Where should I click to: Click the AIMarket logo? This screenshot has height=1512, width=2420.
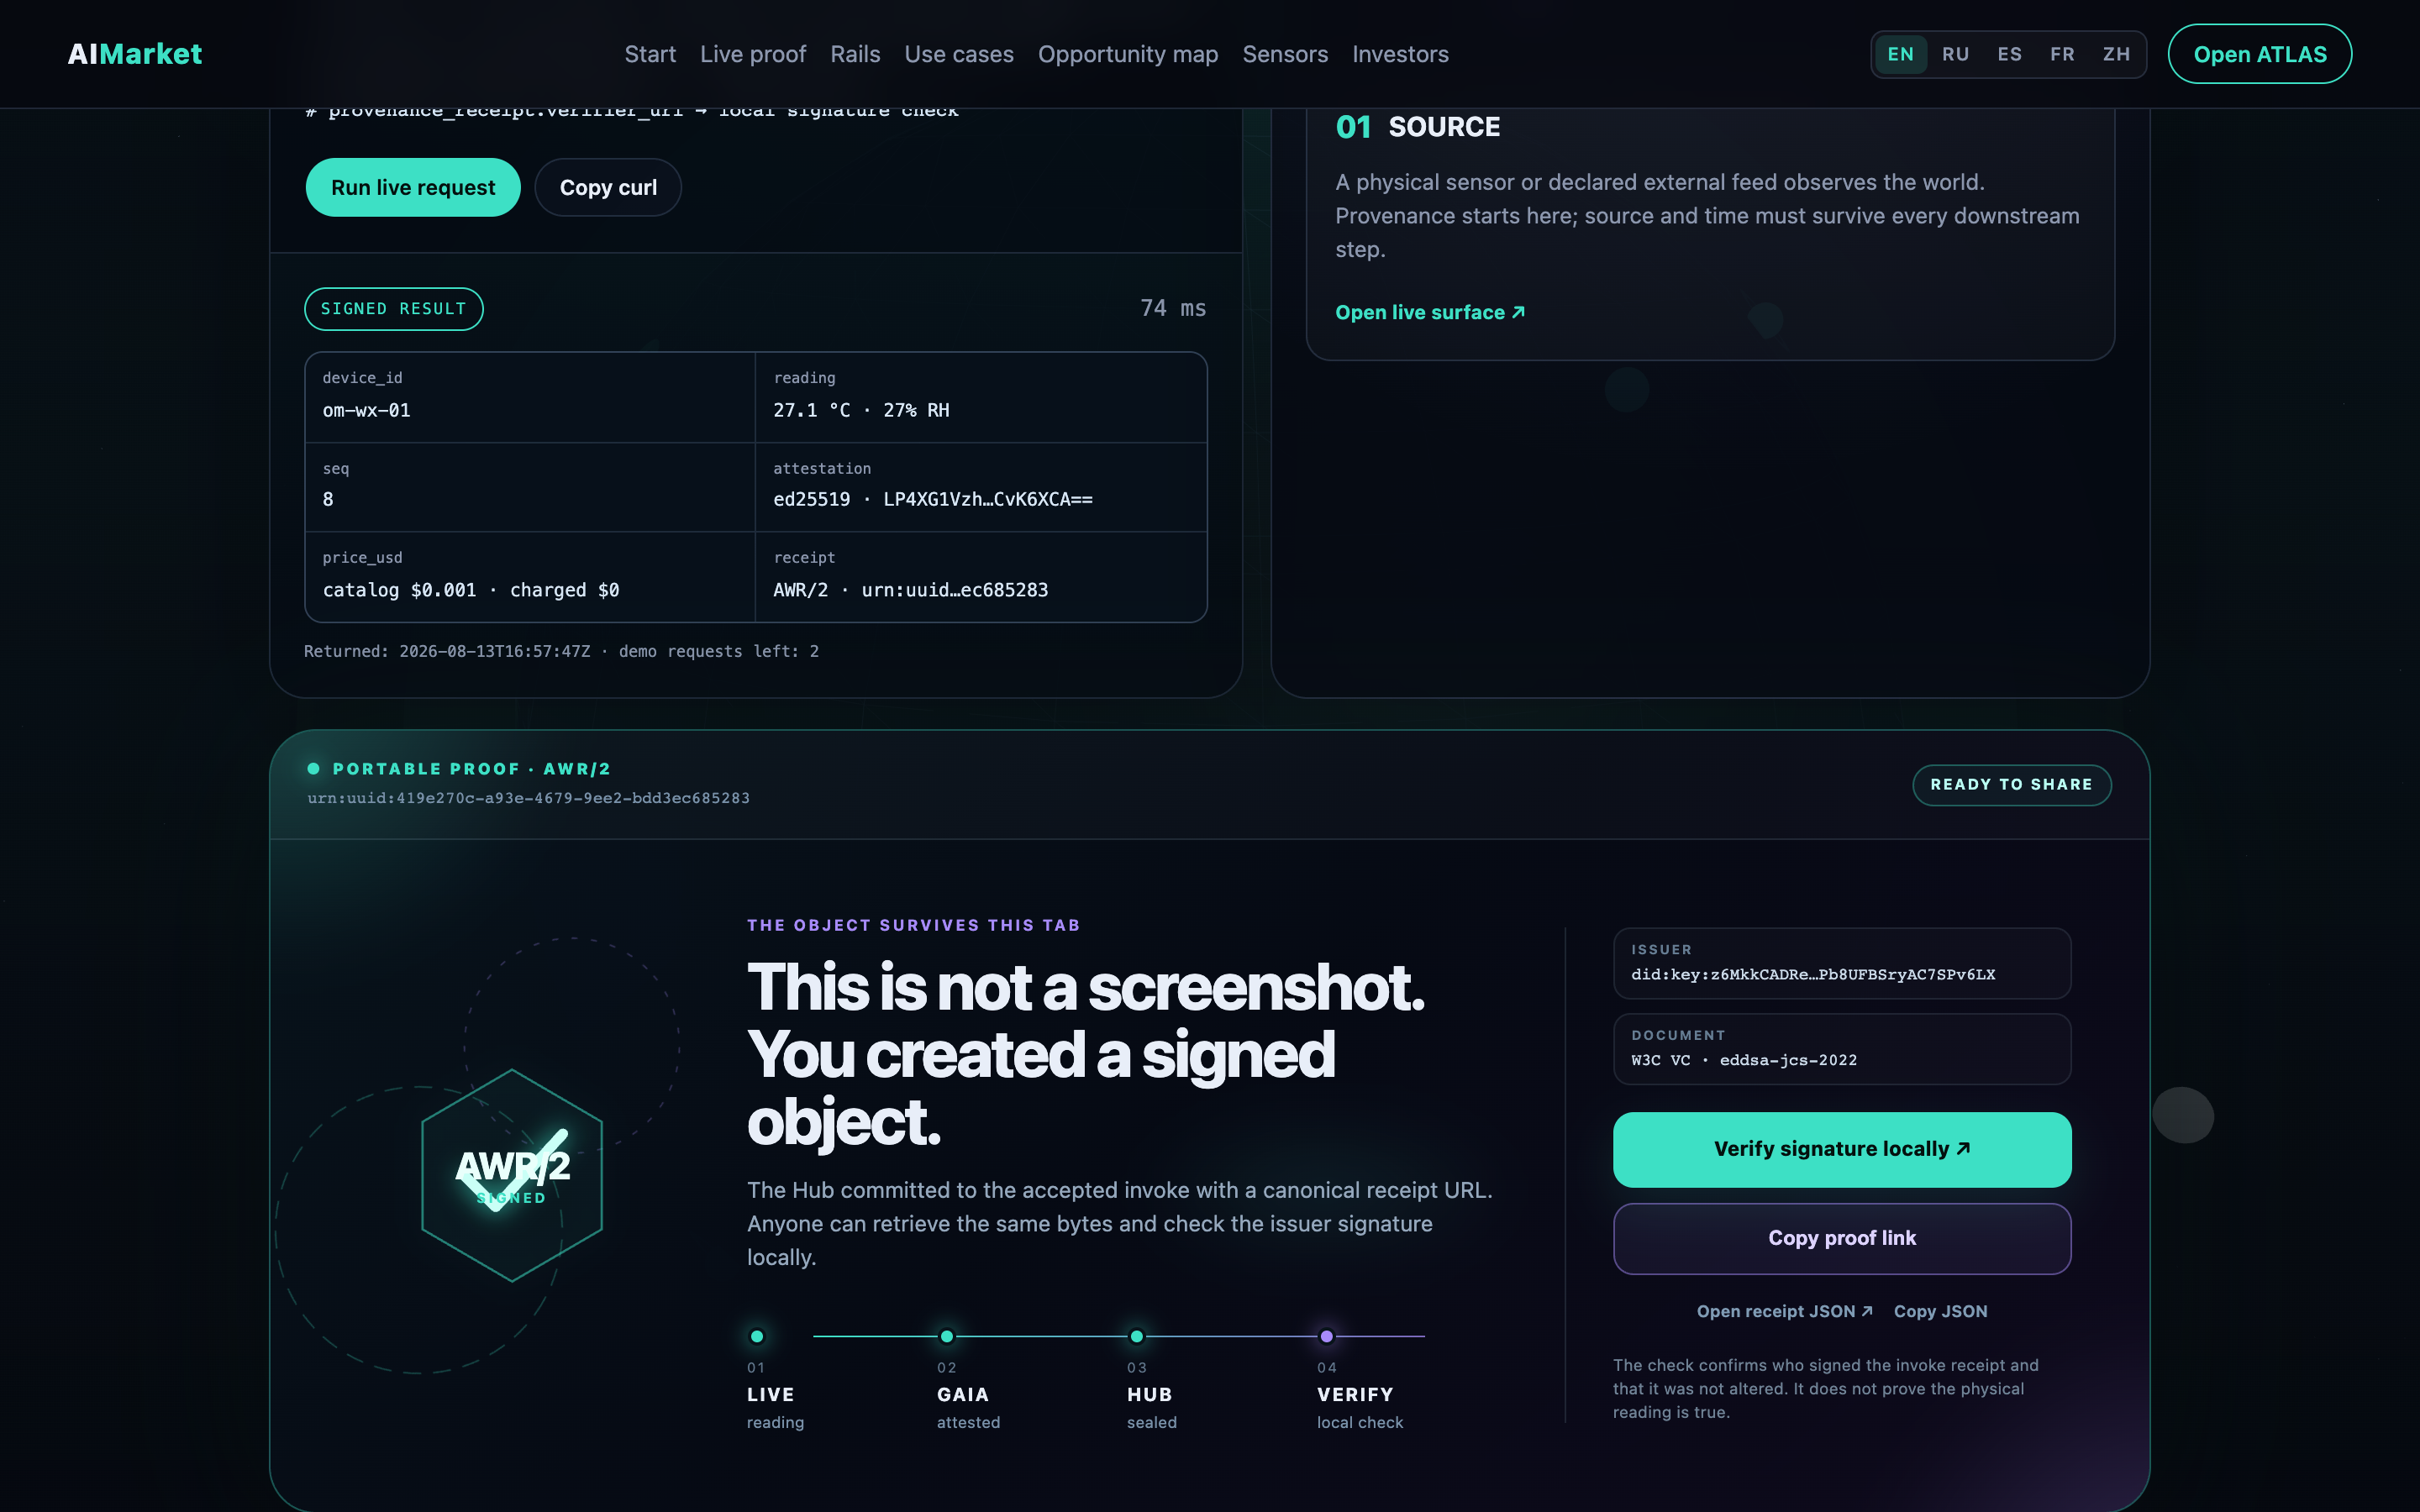click(x=134, y=54)
